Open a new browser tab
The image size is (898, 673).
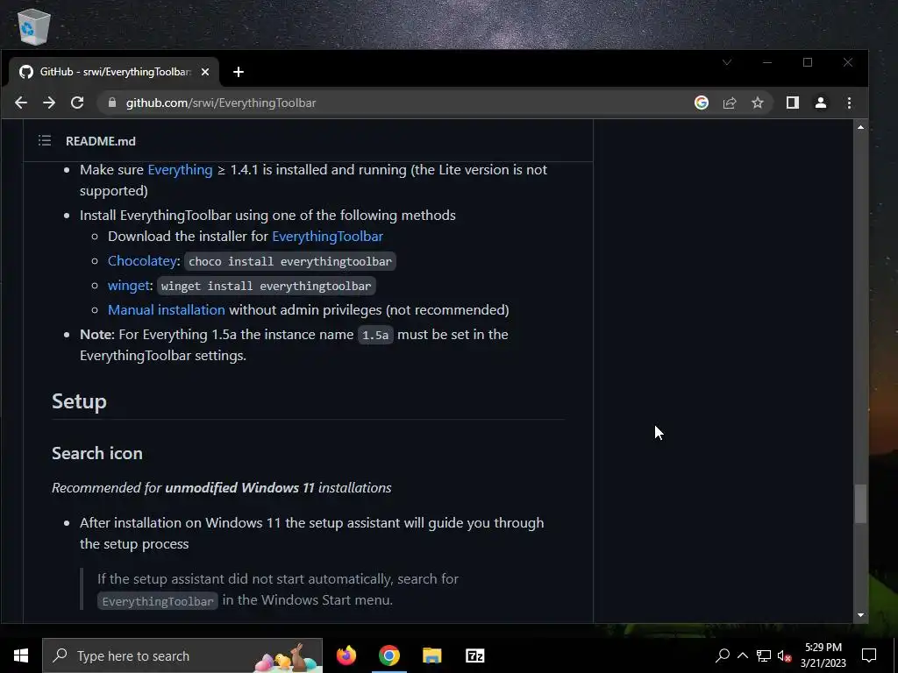click(239, 72)
